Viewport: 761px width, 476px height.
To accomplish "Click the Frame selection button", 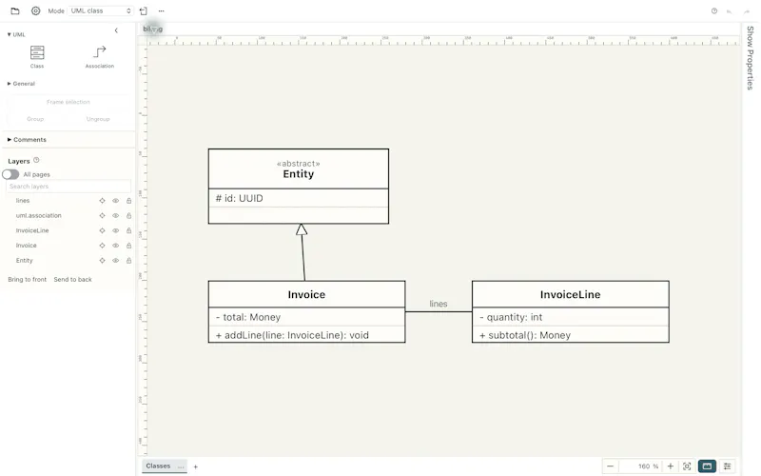I will click(68, 102).
